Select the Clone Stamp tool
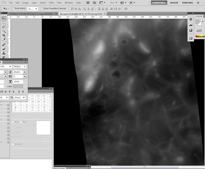The height and width of the screenshot is (169, 205). tap(4, 53)
